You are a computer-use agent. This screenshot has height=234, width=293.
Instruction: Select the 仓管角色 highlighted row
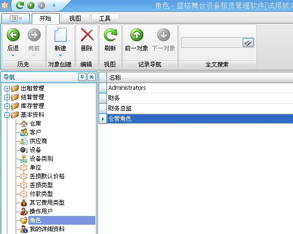click(x=200, y=119)
